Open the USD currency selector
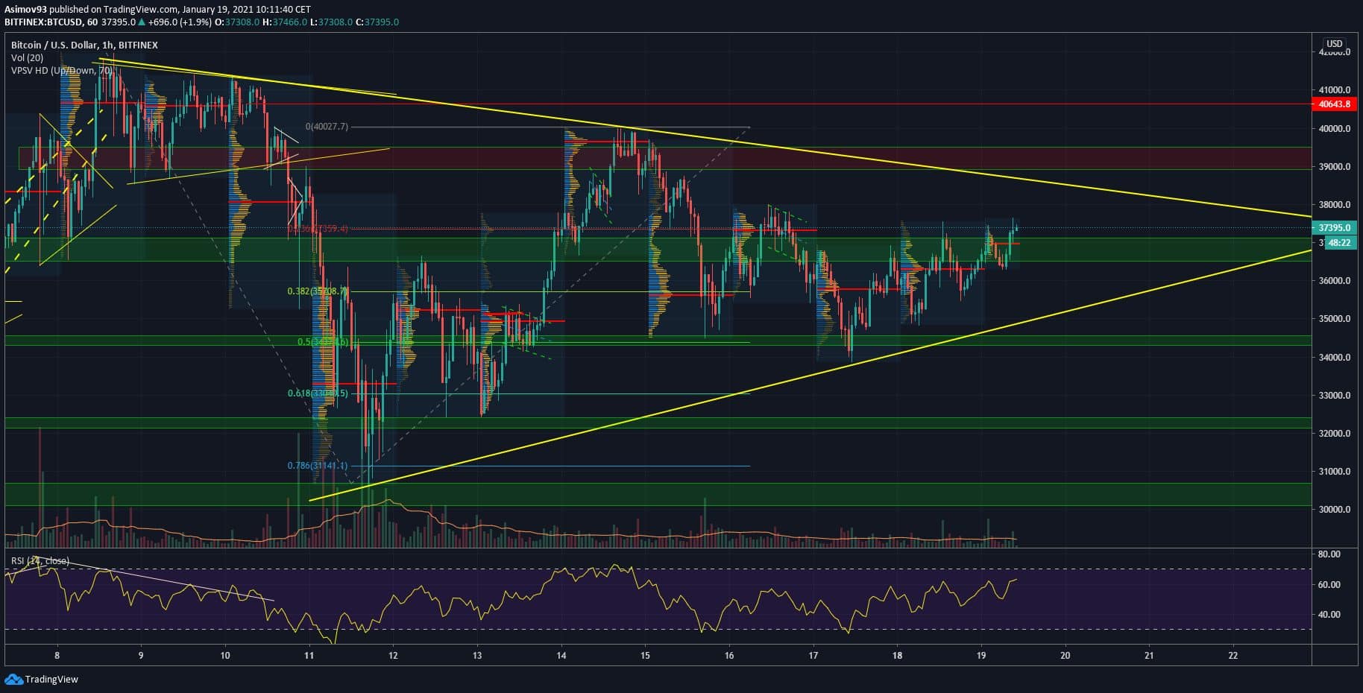Viewport: 1363px width, 693px height. click(x=1334, y=44)
